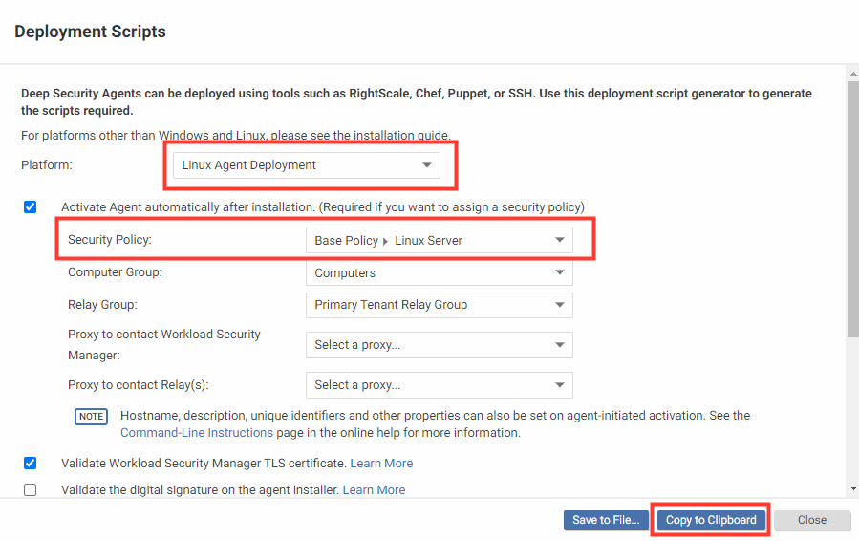Click the scrollbar down arrow

tap(853, 488)
